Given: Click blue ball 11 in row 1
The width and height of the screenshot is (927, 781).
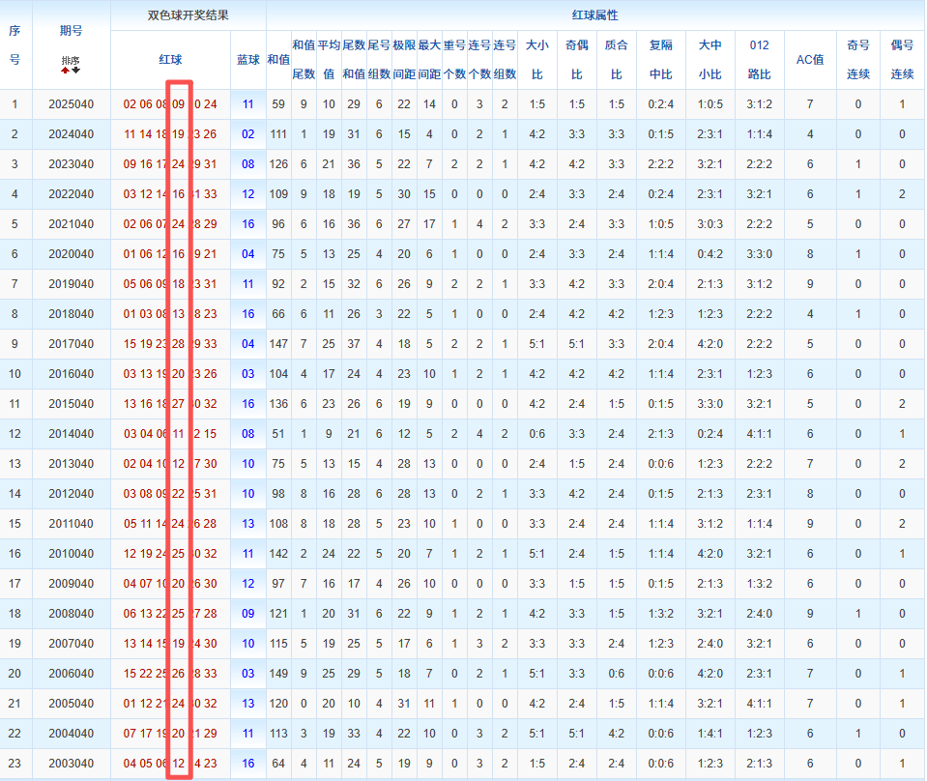Looking at the screenshot, I should (248, 104).
